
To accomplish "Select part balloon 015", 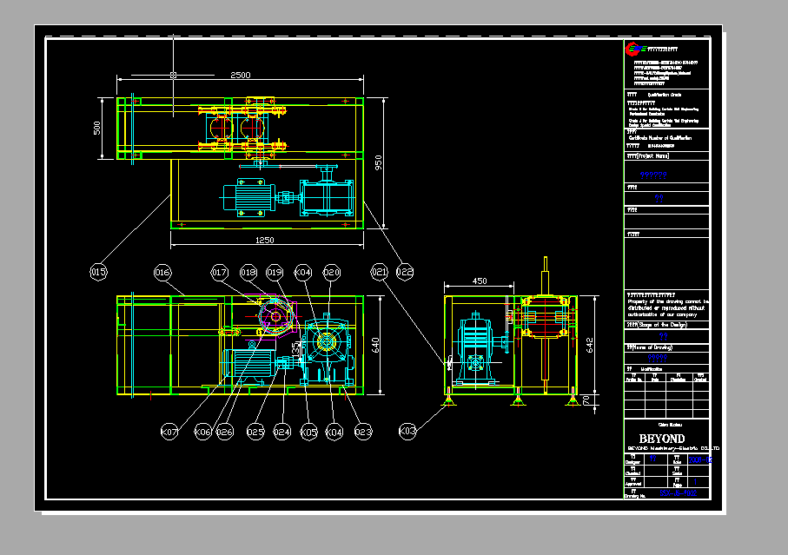I will (x=99, y=273).
